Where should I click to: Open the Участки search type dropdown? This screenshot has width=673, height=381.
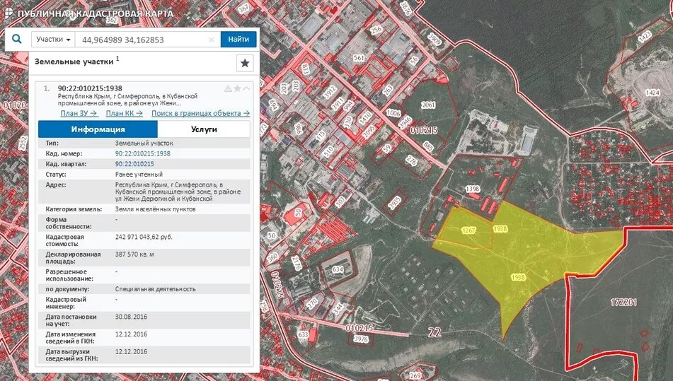click(53, 40)
